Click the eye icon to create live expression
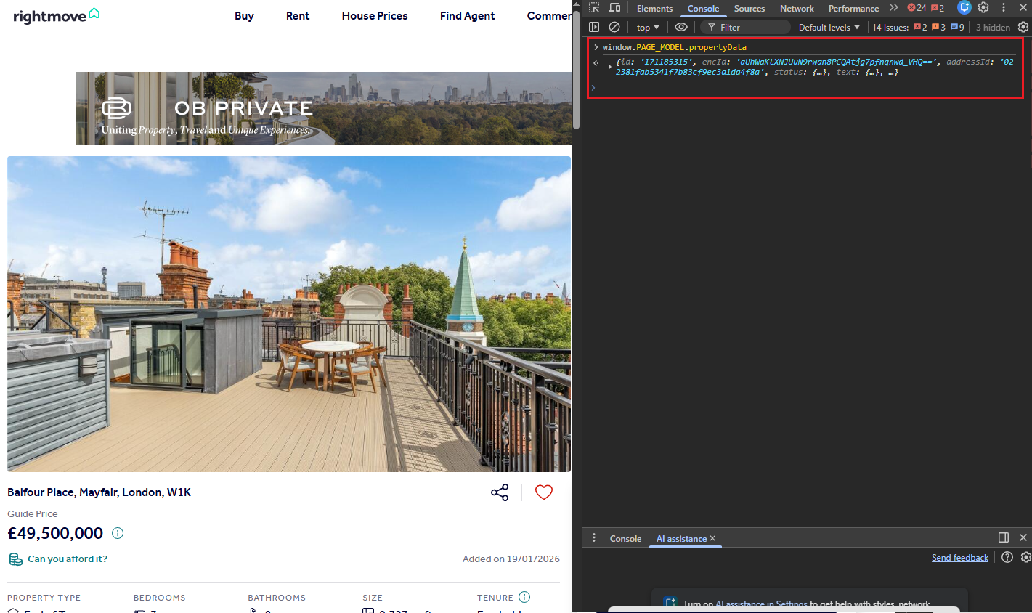The image size is (1032, 613). pyautogui.click(x=681, y=27)
